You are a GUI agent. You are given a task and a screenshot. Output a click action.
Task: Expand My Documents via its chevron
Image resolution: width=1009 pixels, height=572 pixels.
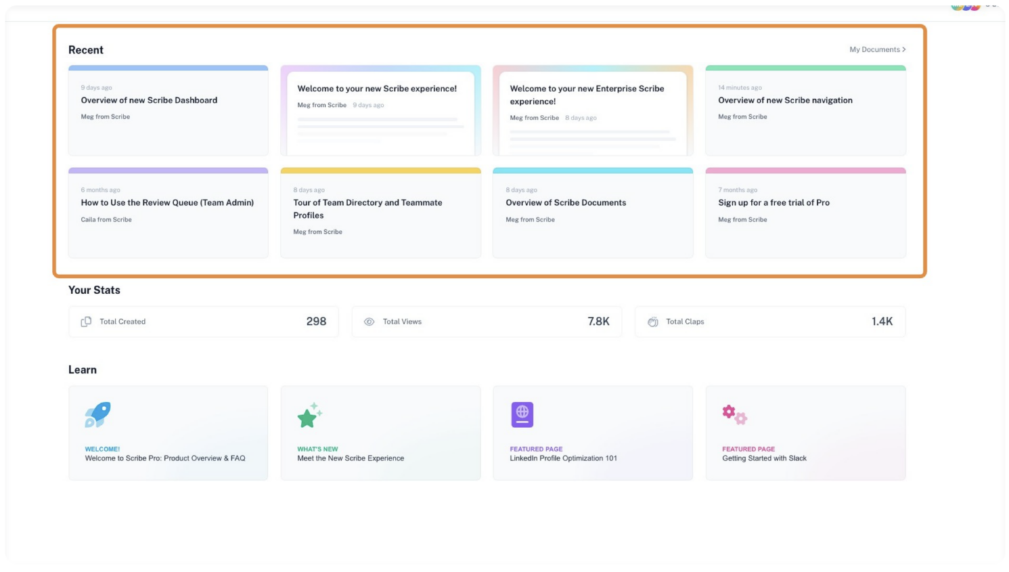[x=904, y=49]
